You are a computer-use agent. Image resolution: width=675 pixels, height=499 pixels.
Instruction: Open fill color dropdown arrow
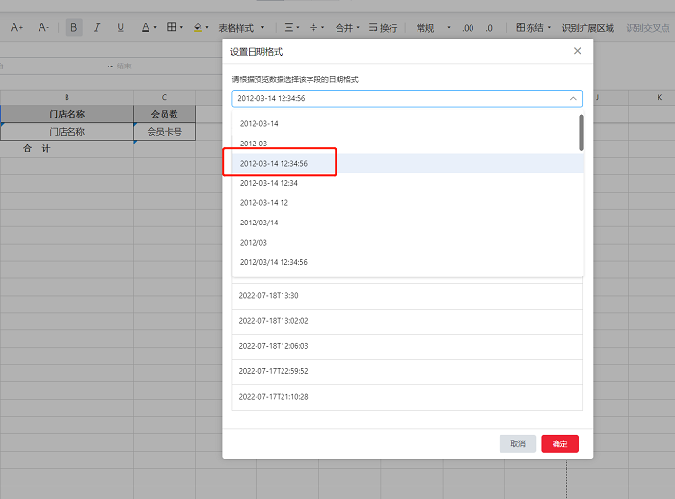(x=207, y=28)
